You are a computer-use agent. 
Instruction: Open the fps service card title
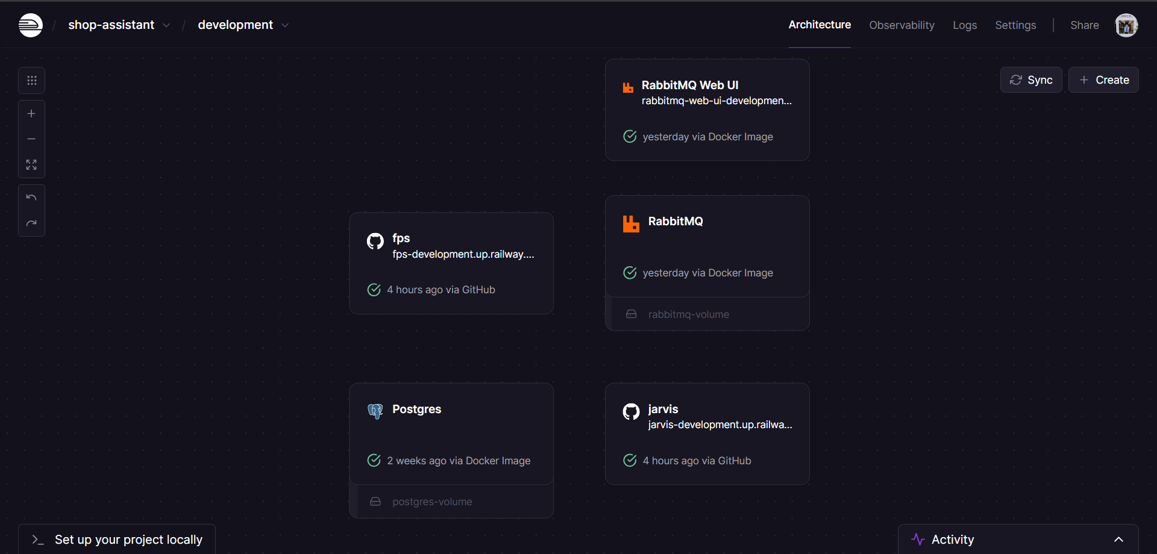click(401, 238)
